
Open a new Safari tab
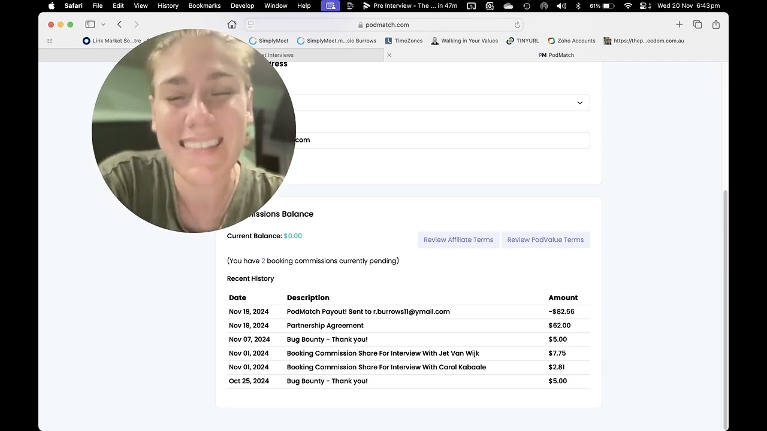679,25
